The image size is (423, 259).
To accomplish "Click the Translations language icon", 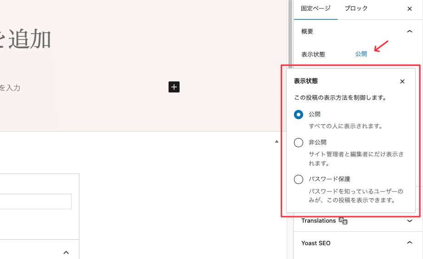I will click(x=343, y=221).
